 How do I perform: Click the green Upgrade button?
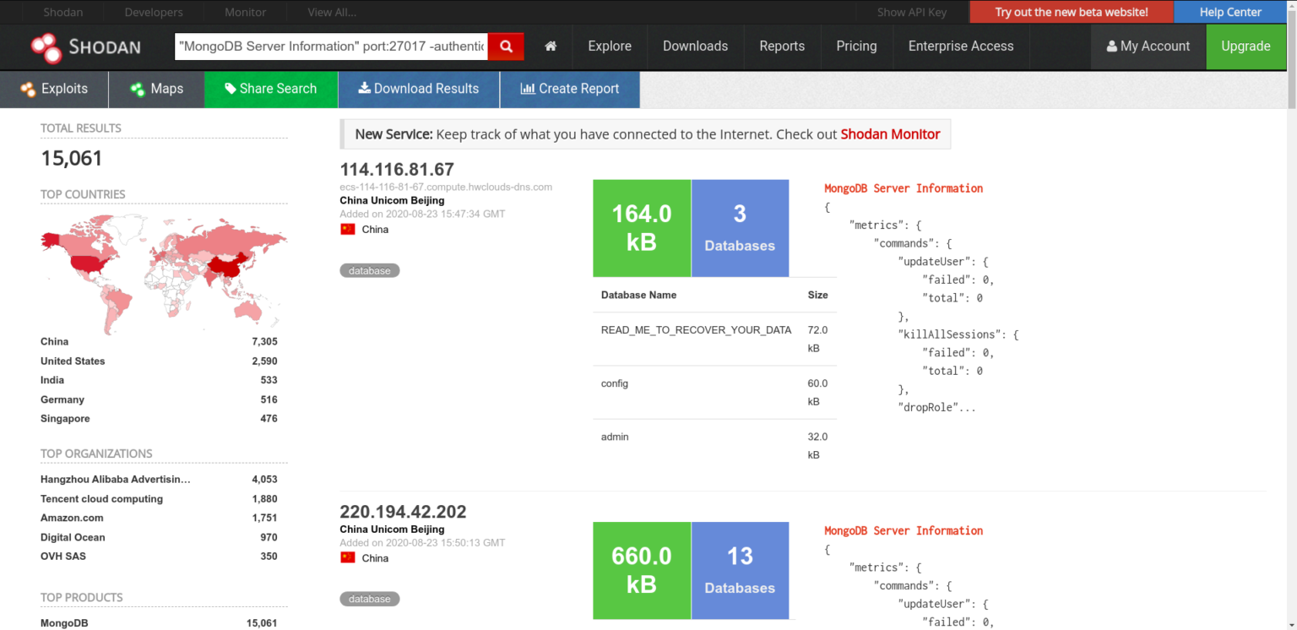(x=1245, y=46)
